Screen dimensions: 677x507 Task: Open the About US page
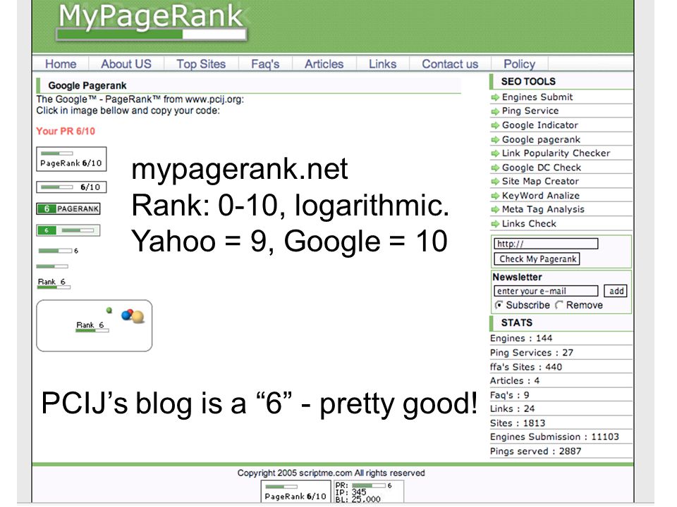pos(126,64)
